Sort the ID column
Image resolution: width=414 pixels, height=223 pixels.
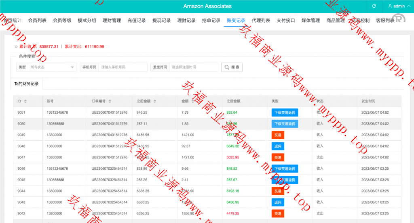(25, 101)
